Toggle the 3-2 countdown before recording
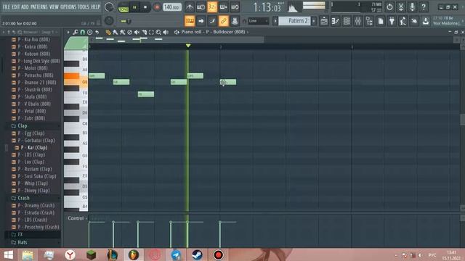The height and width of the screenshot is (261, 465). coord(212,7)
